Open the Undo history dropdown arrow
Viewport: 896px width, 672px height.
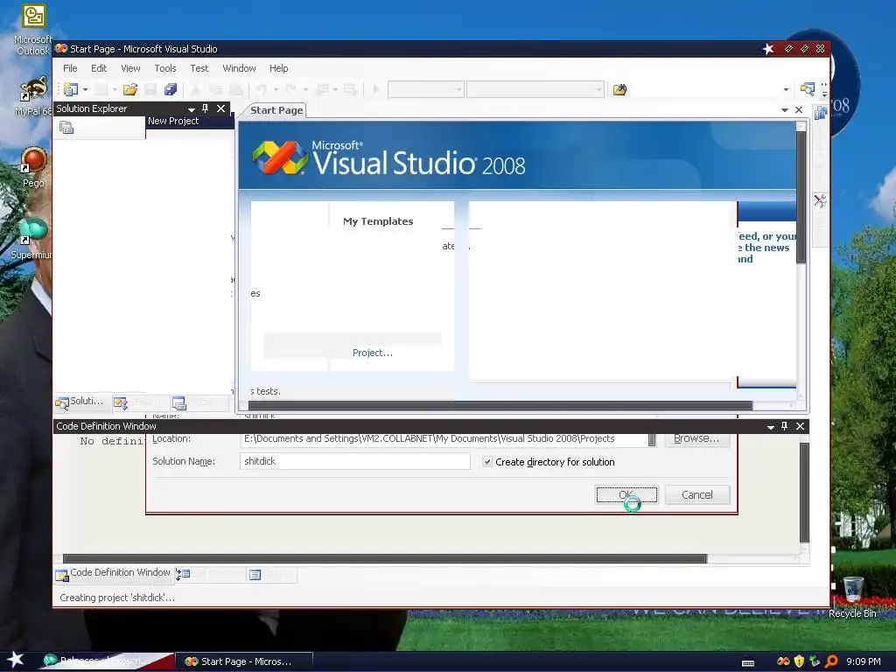pyautogui.click(x=276, y=90)
